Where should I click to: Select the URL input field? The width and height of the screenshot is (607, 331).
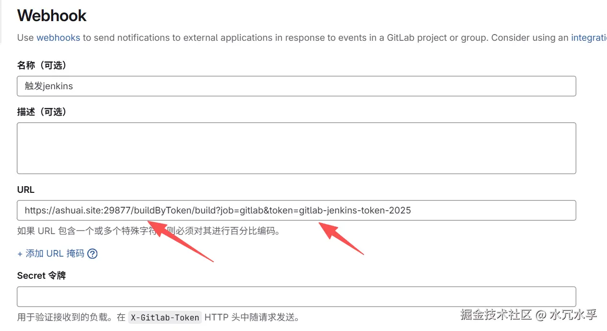click(x=296, y=211)
